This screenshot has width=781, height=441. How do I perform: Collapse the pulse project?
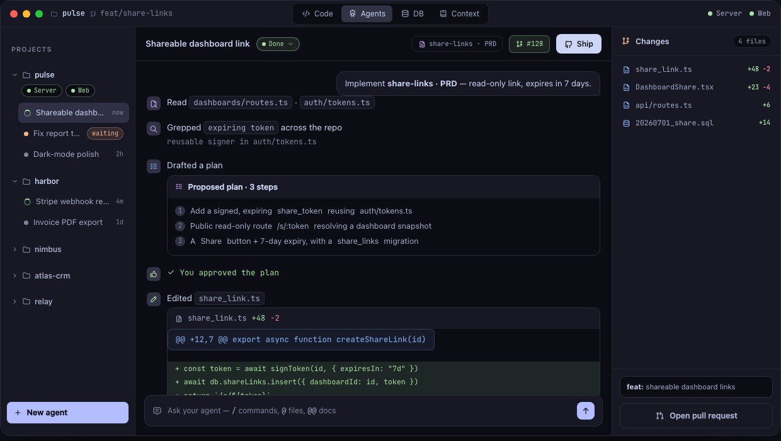coord(14,75)
